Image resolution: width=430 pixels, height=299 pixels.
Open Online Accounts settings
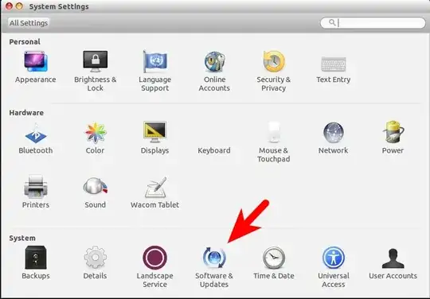point(214,71)
